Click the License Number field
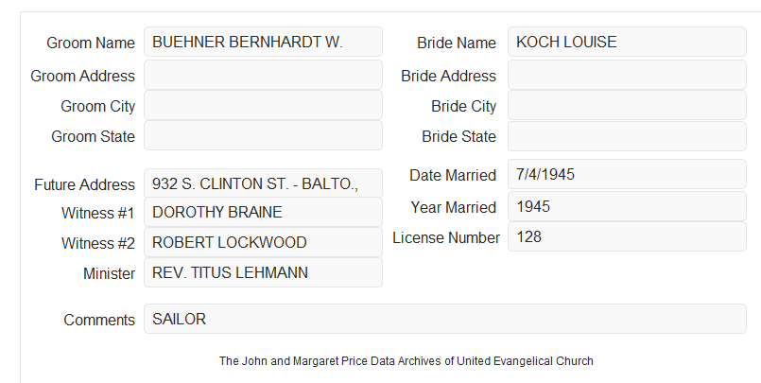 click(627, 236)
